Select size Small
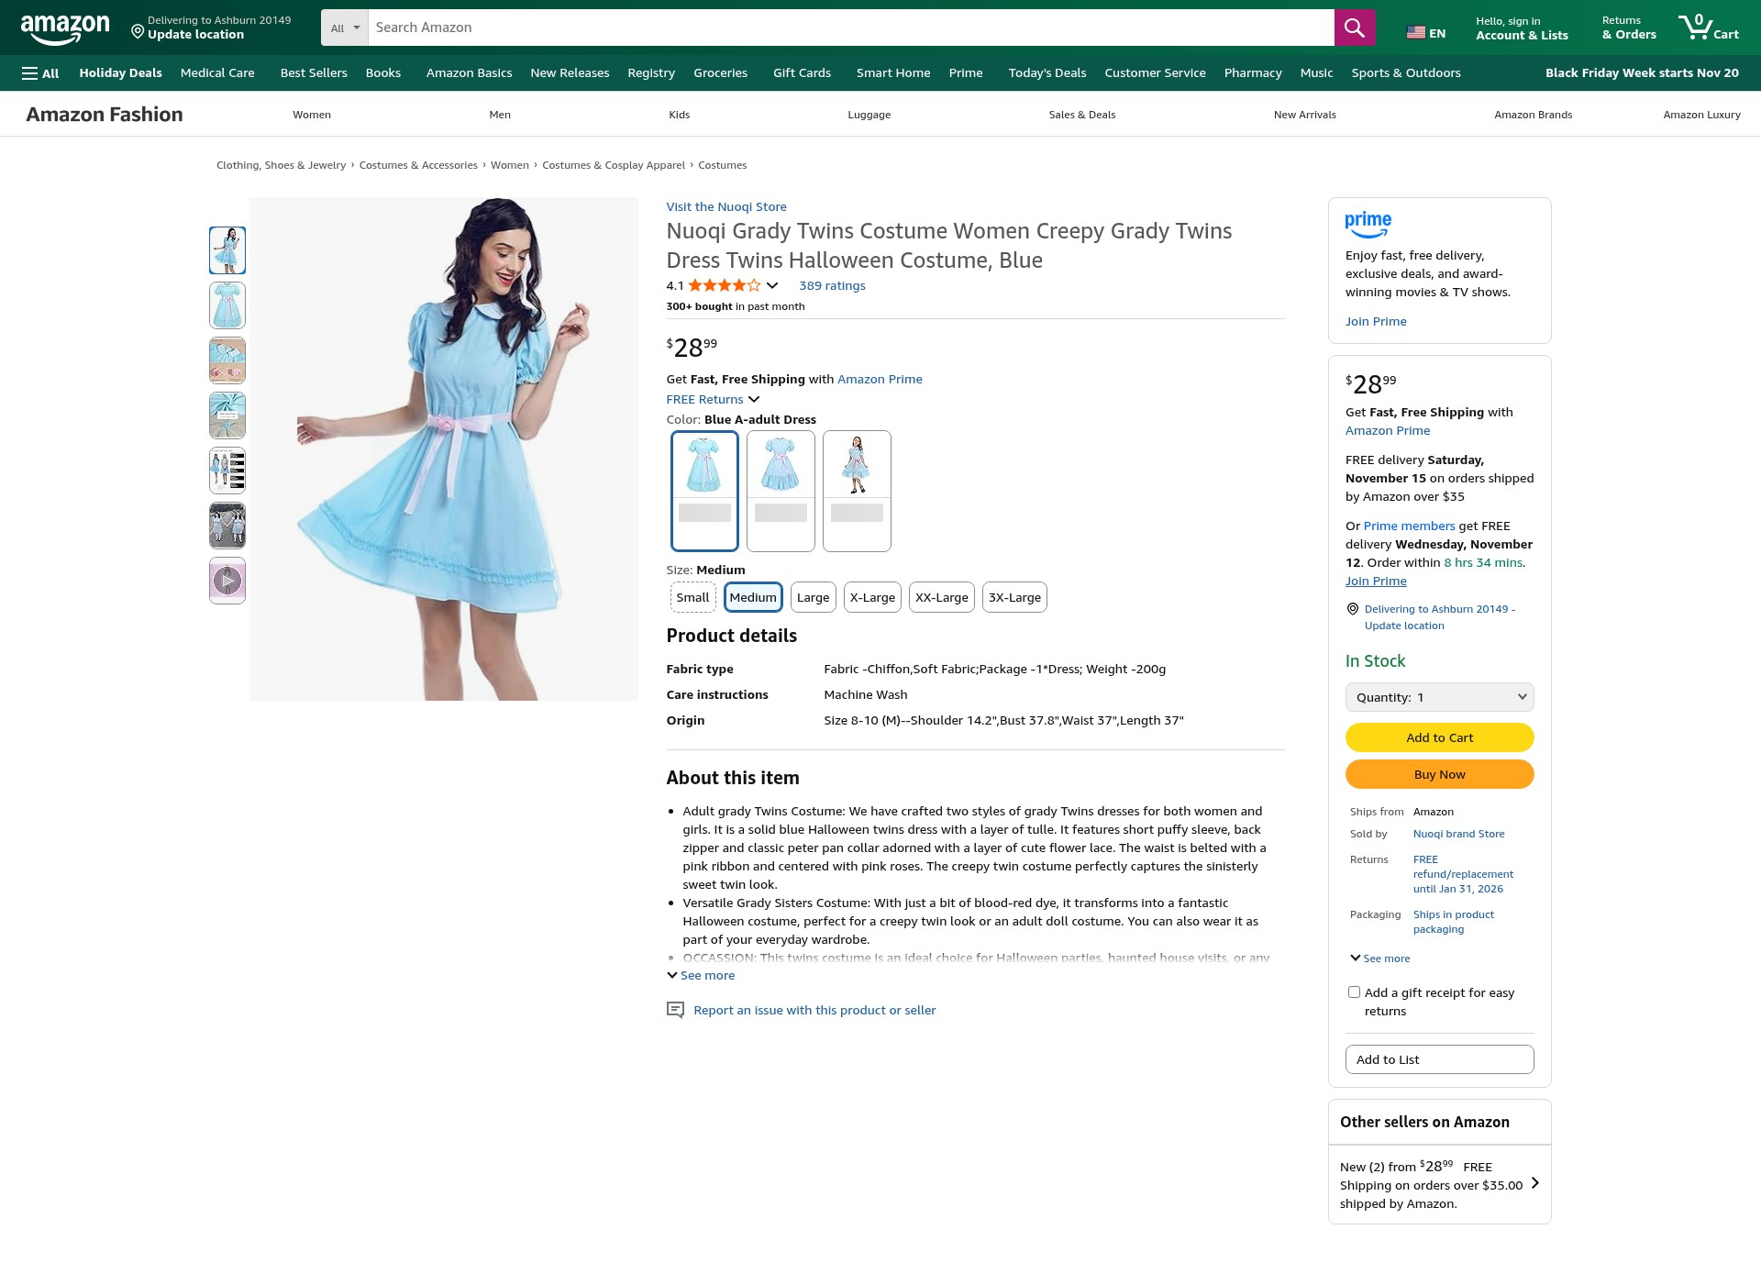Image resolution: width=1761 pixels, height=1274 pixels. click(x=692, y=597)
